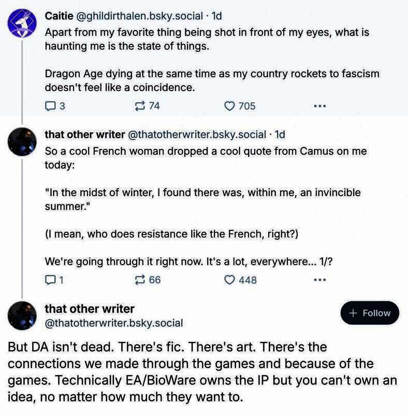This screenshot has width=408, height=415.
Task: Click that other writer's avatar in thread
Action: tap(22, 142)
